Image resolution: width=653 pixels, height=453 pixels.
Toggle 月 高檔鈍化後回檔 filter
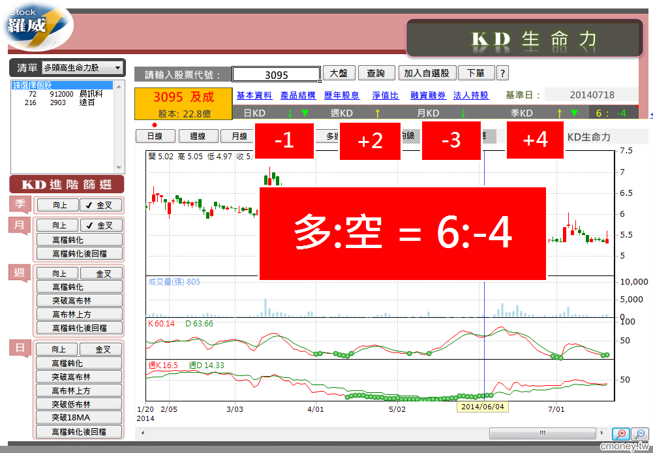pyautogui.click(x=80, y=253)
